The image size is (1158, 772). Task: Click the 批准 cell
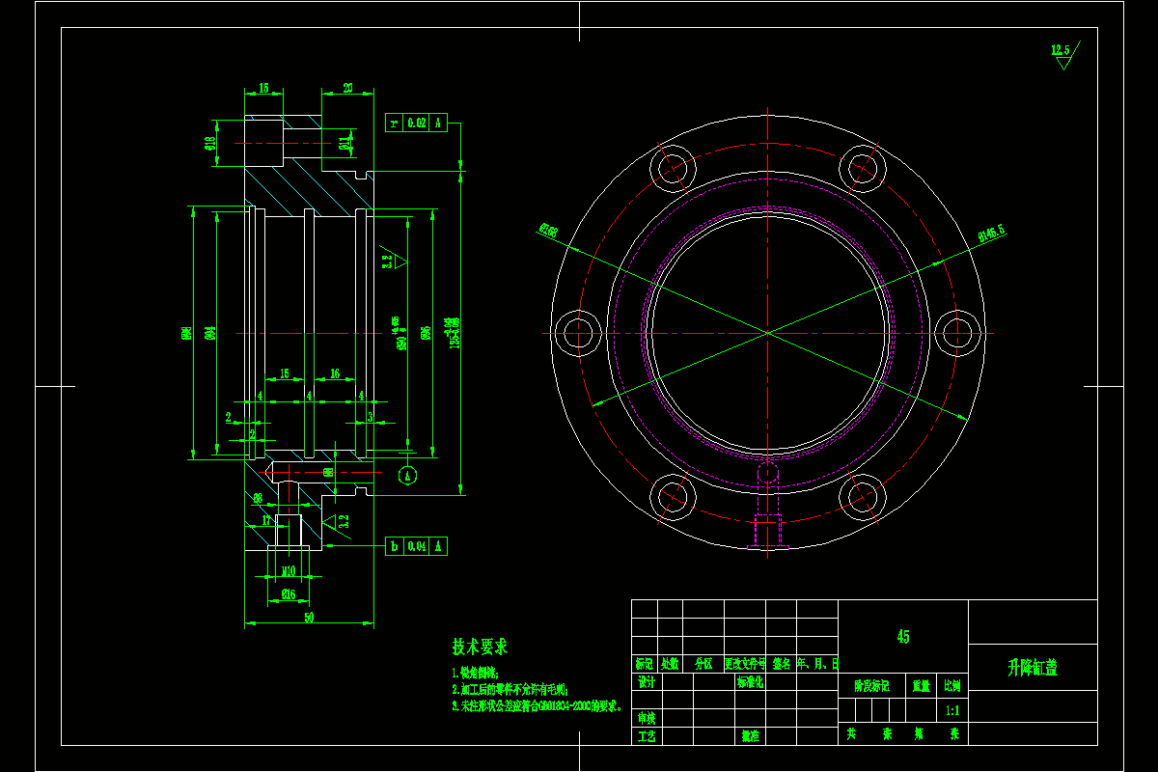(750, 735)
